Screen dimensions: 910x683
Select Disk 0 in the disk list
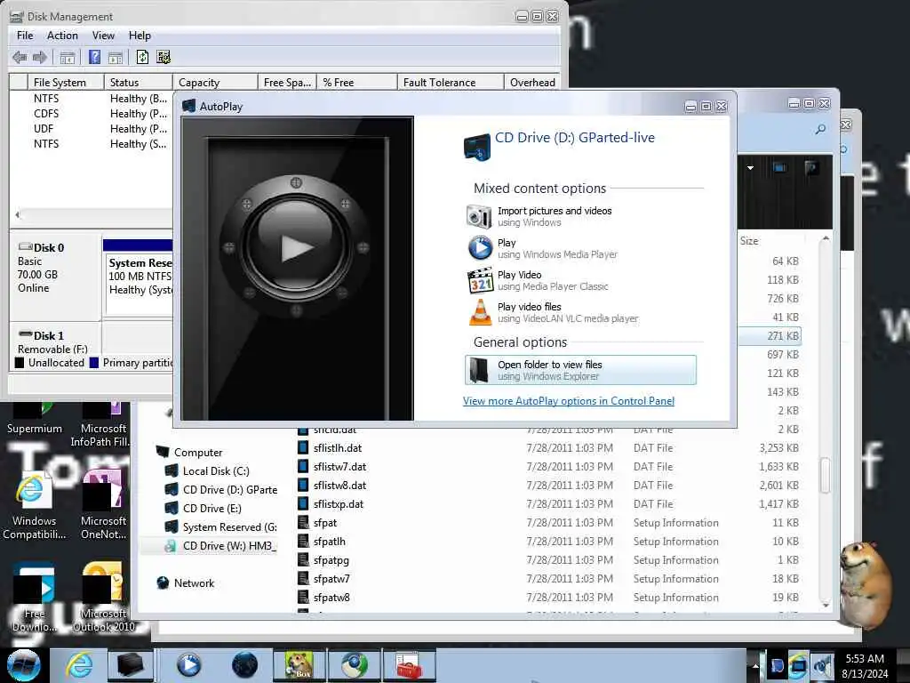55,276
